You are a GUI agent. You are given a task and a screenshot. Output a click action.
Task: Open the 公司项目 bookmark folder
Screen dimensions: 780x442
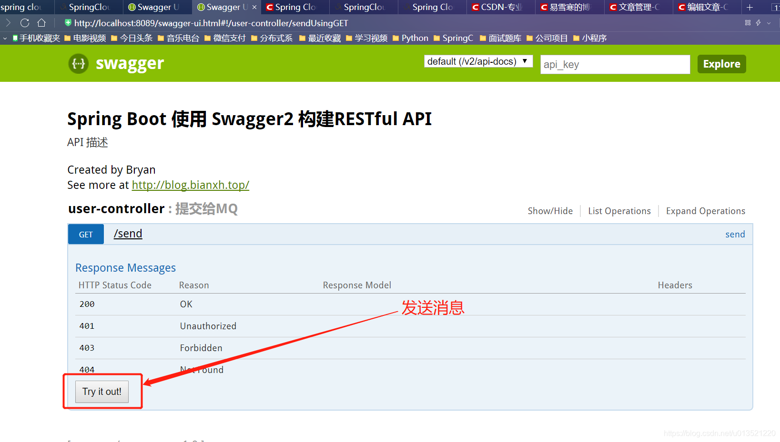[x=547, y=38]
